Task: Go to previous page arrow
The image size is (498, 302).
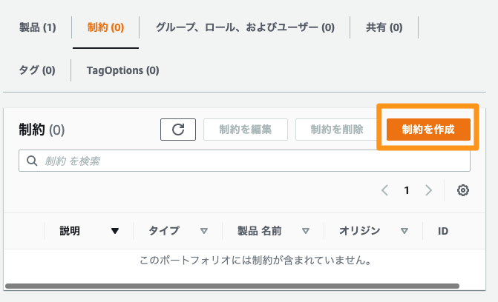Action: click(385, 190)
